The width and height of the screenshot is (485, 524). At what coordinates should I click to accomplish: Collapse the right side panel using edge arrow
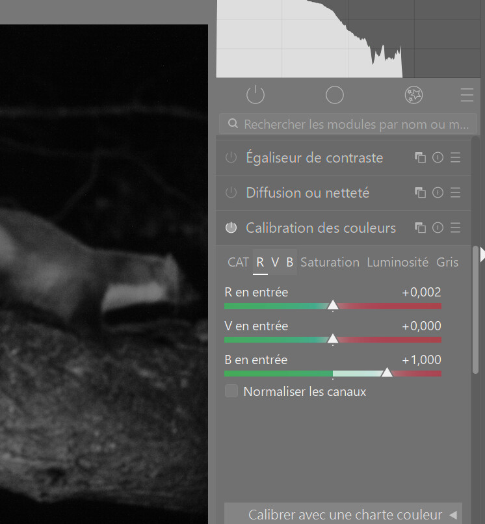click(x=482, y=256)
